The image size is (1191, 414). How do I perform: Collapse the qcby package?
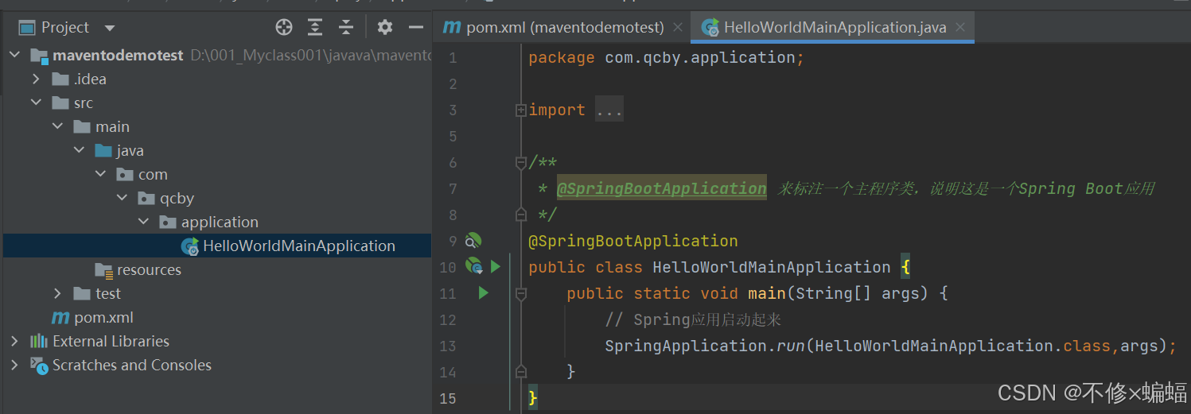click(122, 199)
